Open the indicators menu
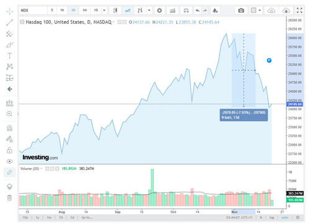This screenshot has height=224, width=310. click(172, 11)
